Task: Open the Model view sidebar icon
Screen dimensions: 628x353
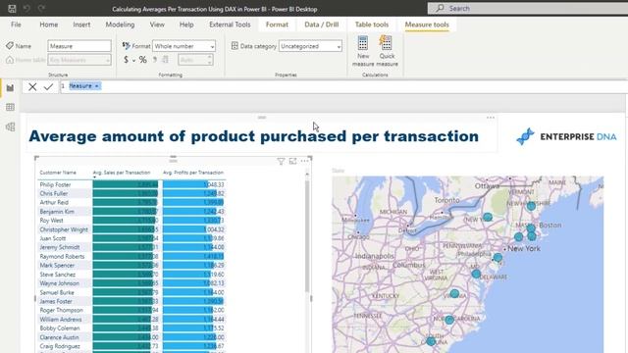Action: 10,126
